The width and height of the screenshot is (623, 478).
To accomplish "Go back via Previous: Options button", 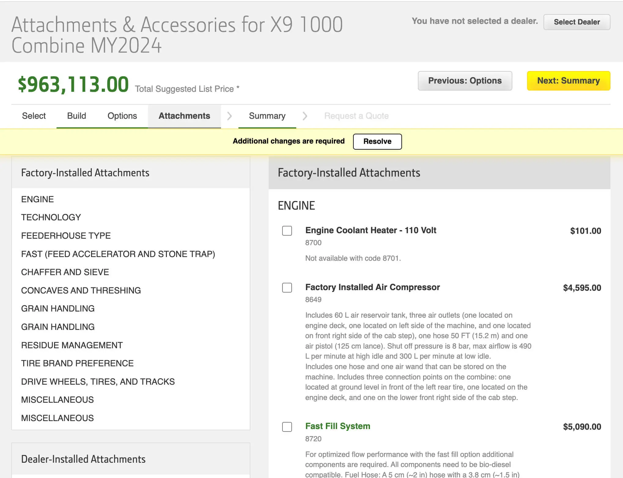I will 465,81.
